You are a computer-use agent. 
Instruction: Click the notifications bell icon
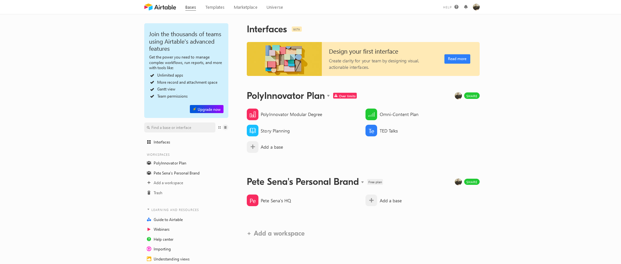tap(466, 7)
